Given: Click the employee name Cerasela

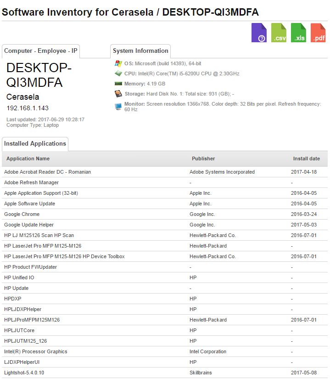Looking at the screenshot, I should (22, 97).
